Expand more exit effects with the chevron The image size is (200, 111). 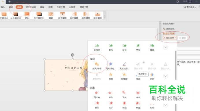[165, 105]
